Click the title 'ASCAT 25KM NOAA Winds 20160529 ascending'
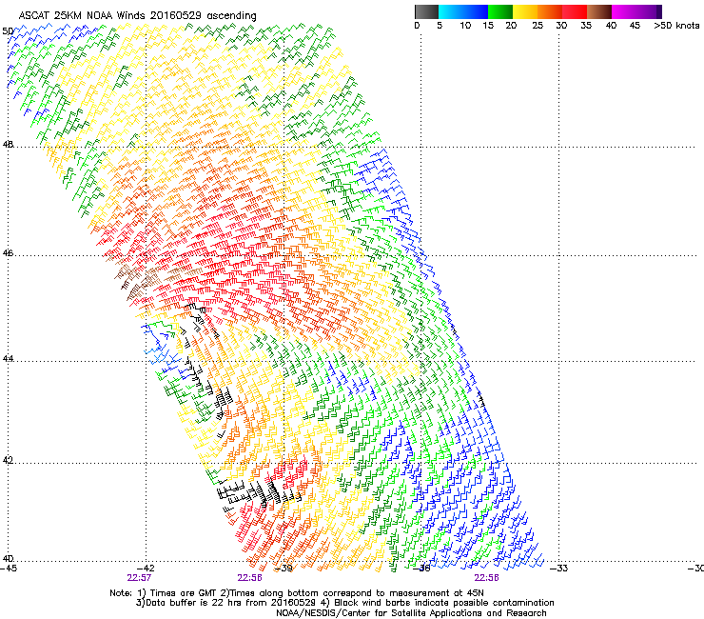Viewport: 704px width, 619px height. point(137,16)
